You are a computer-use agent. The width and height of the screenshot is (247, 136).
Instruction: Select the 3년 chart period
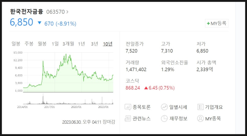[95, 44]
